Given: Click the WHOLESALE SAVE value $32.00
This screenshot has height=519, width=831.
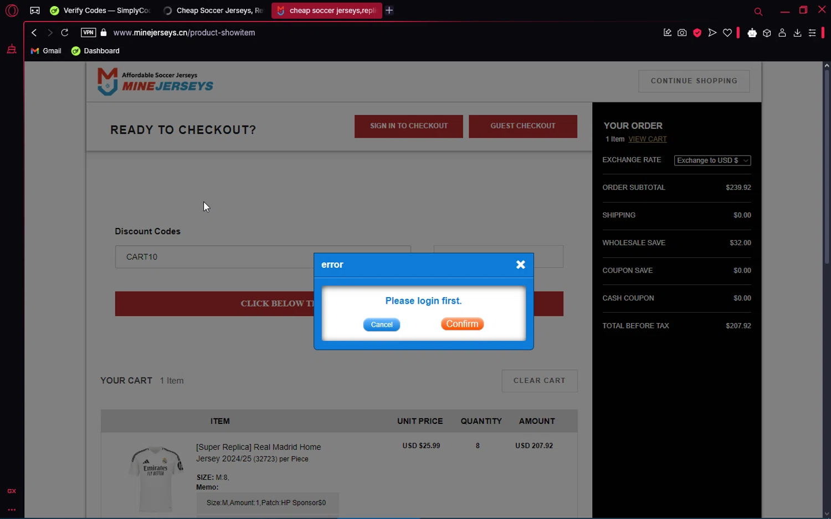Looking at the screenshot, I should 740,243.
